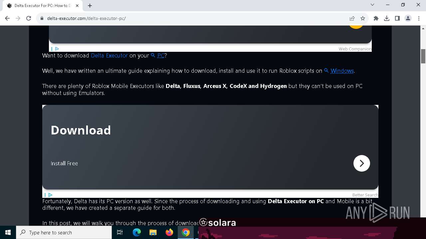Open the Windows search link
The image size is (426, 239).
coord(339,71)
